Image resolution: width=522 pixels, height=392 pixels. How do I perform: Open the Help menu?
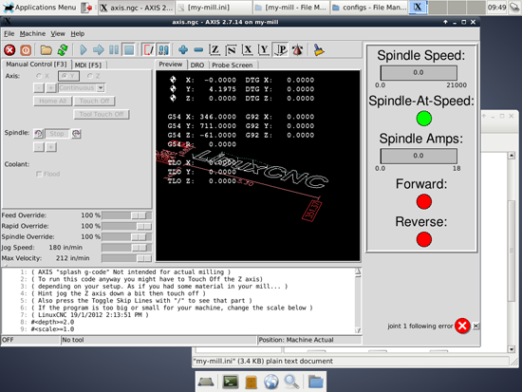click(78, 33)
